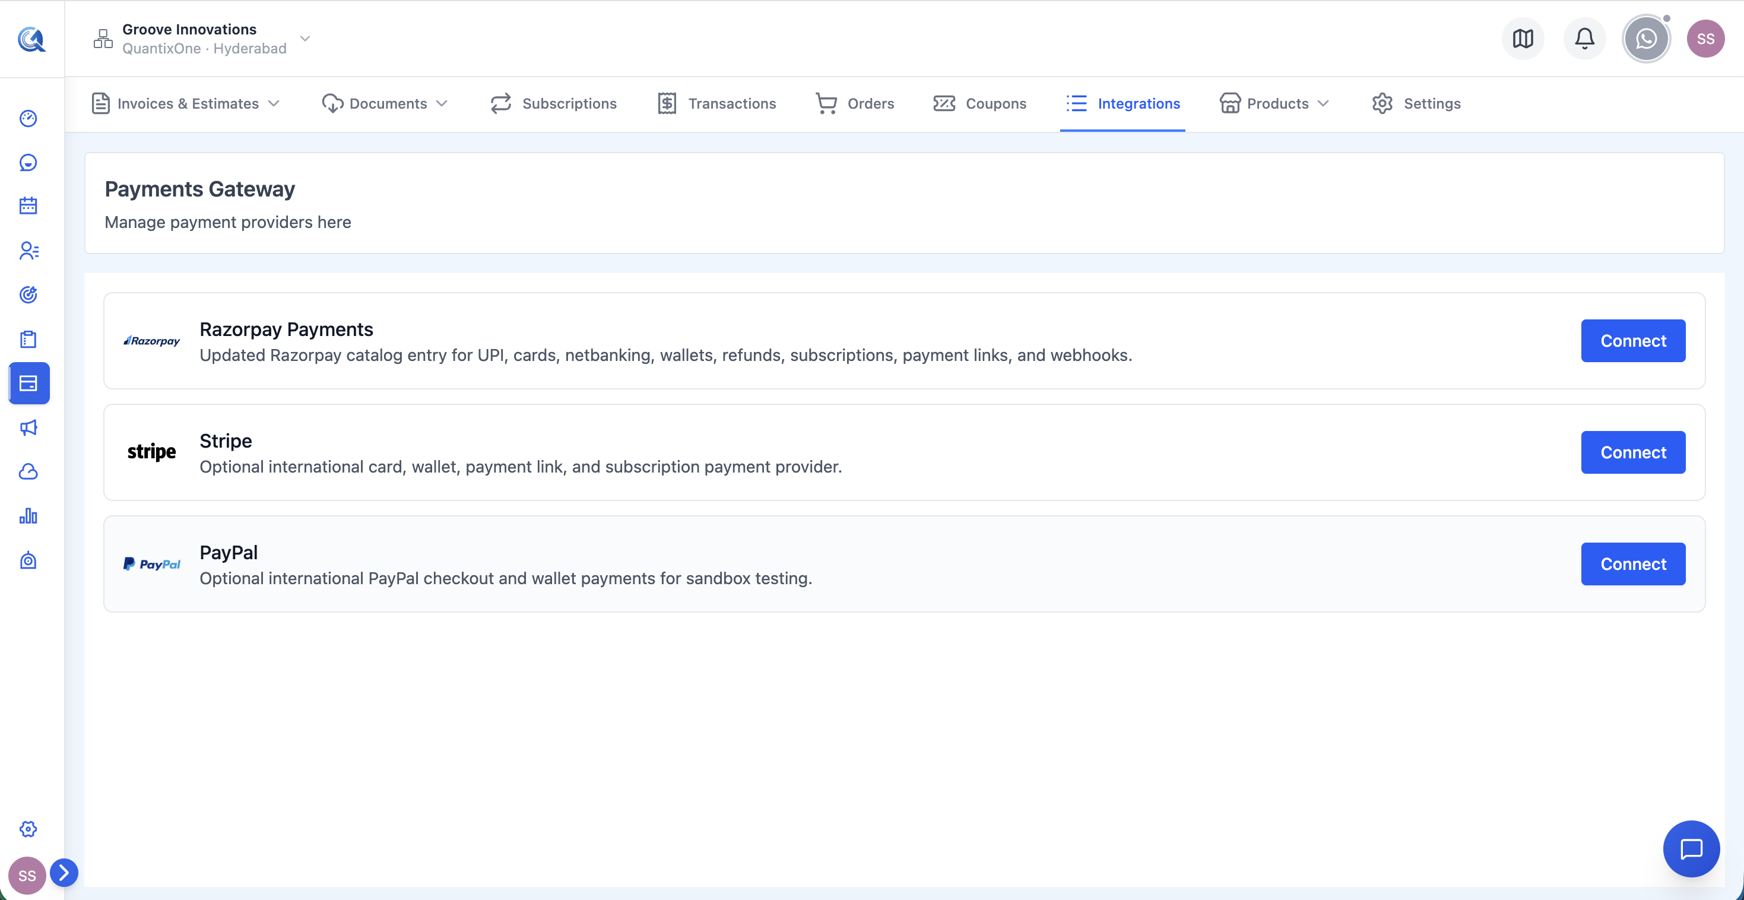The height and width of the screenshot is (900, 1744).
Task: Click the Stripe provider title
Action: pos(226,441)
